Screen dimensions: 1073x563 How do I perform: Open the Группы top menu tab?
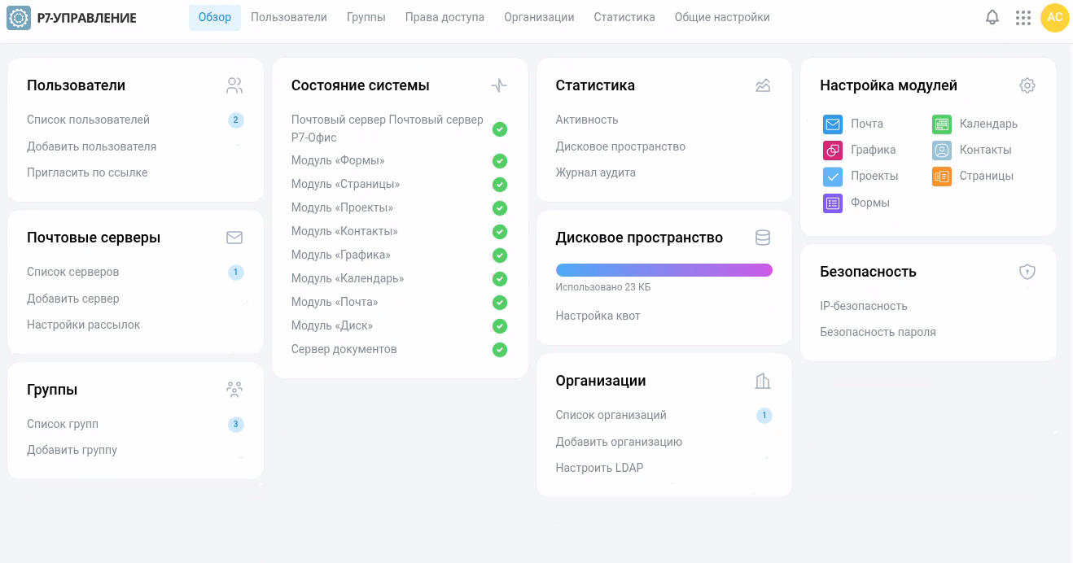click(366, 17)
